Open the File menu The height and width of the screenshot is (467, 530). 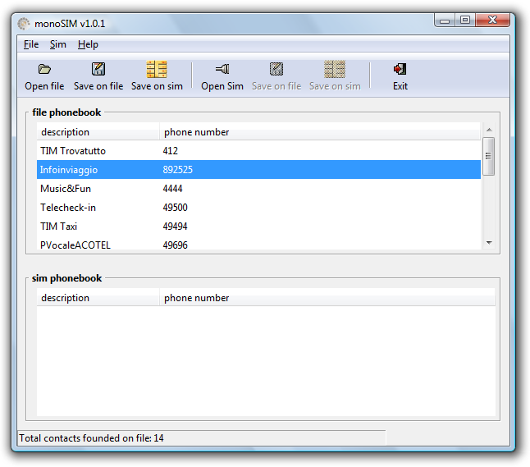pyautogui.click(x=31, y=44)
